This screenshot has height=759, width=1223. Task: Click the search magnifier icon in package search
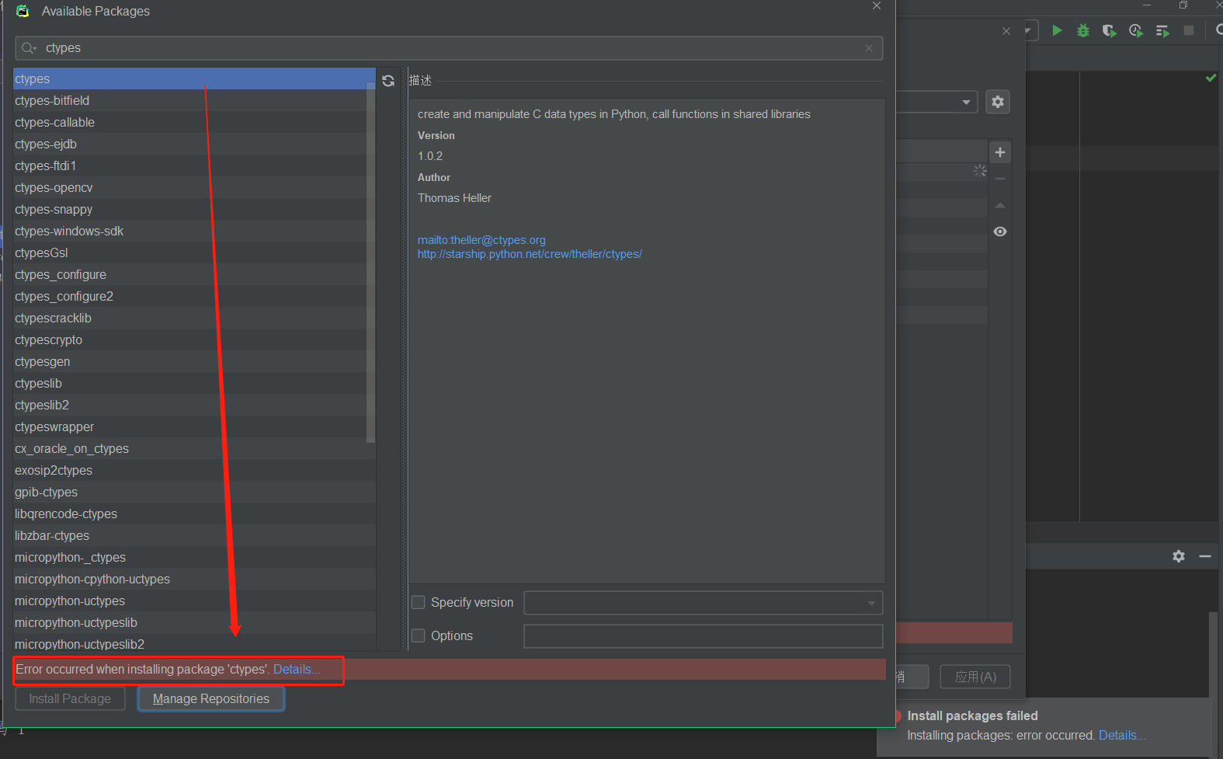pyautogui.click(x=29, y=48)
